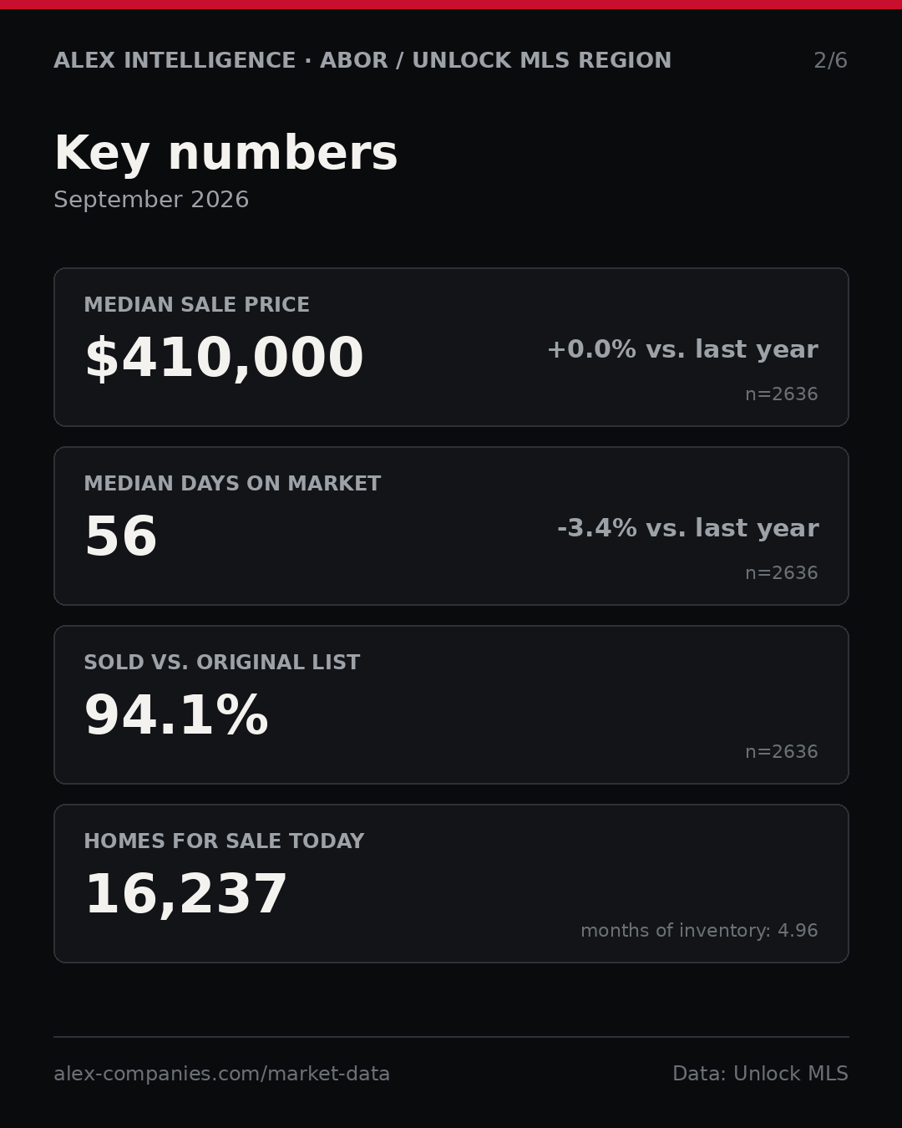902x1128 pixels.
Task: Open the Median Sale Price card
Action: tap(451, 347)
